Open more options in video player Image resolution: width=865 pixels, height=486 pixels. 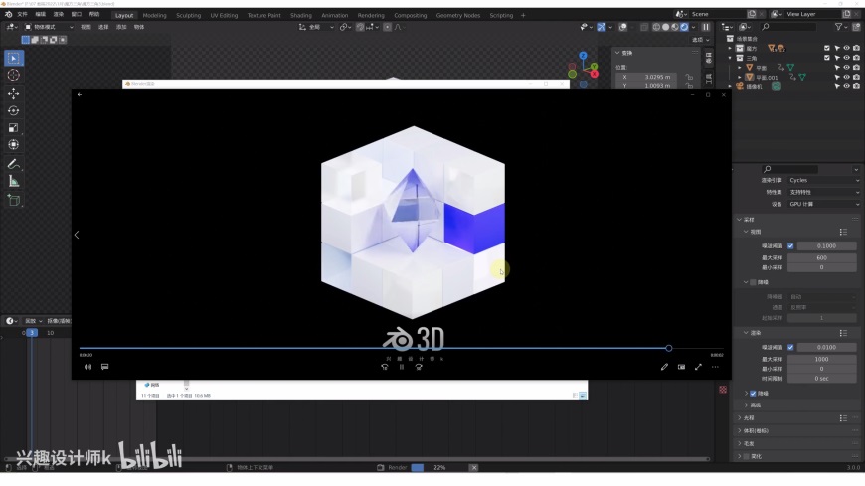point(716,367)
